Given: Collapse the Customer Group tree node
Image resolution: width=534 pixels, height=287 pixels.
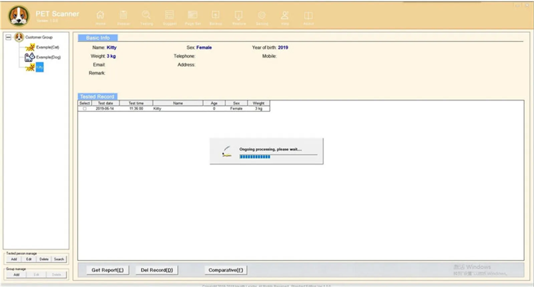Looking at the screenshot, I should 8,37.
